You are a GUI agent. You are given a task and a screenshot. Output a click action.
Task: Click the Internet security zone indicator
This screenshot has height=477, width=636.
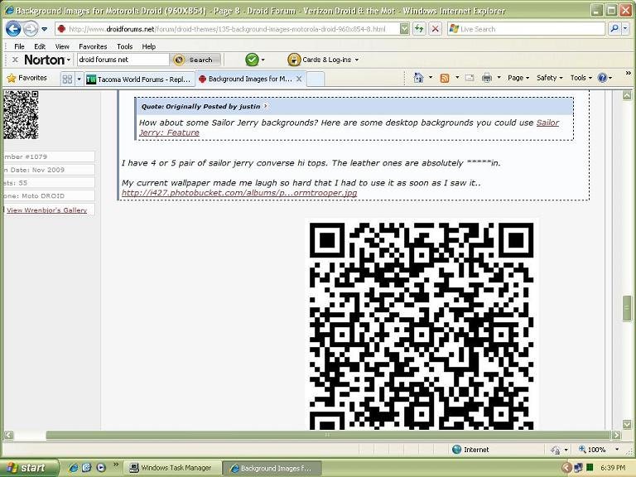(x=470, y=450)
